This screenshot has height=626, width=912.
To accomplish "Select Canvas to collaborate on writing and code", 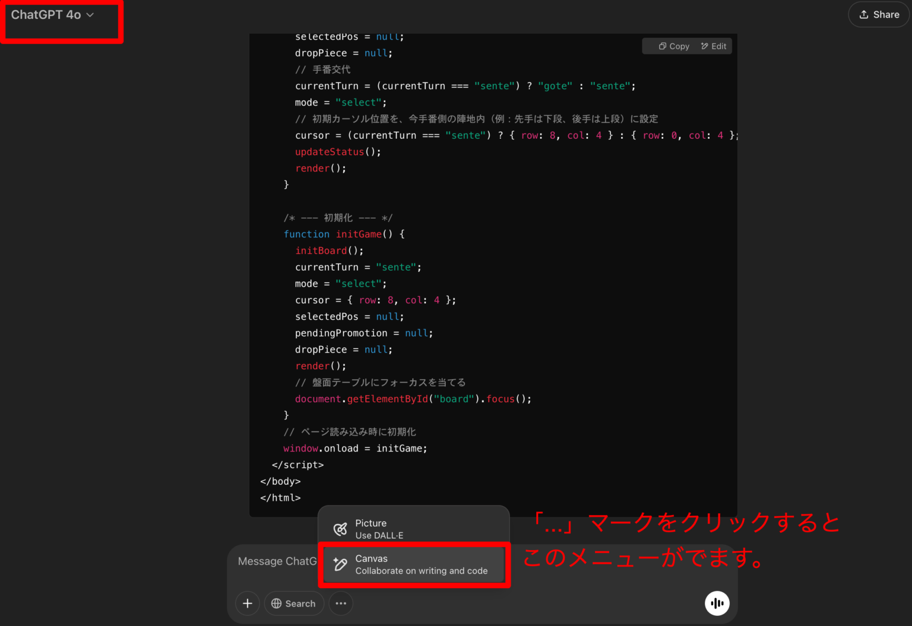I will click(x=414, y=564).
